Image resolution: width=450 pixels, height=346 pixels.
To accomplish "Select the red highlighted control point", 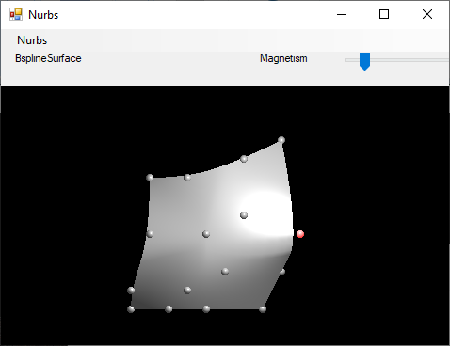I will [x=300, y=234].
